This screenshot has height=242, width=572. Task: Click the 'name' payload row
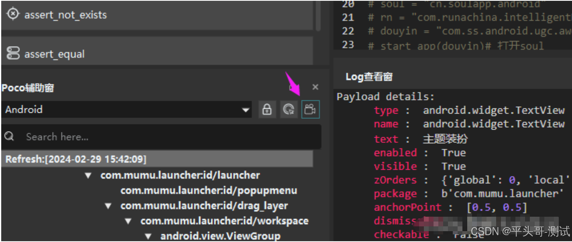tap(469, 124)
